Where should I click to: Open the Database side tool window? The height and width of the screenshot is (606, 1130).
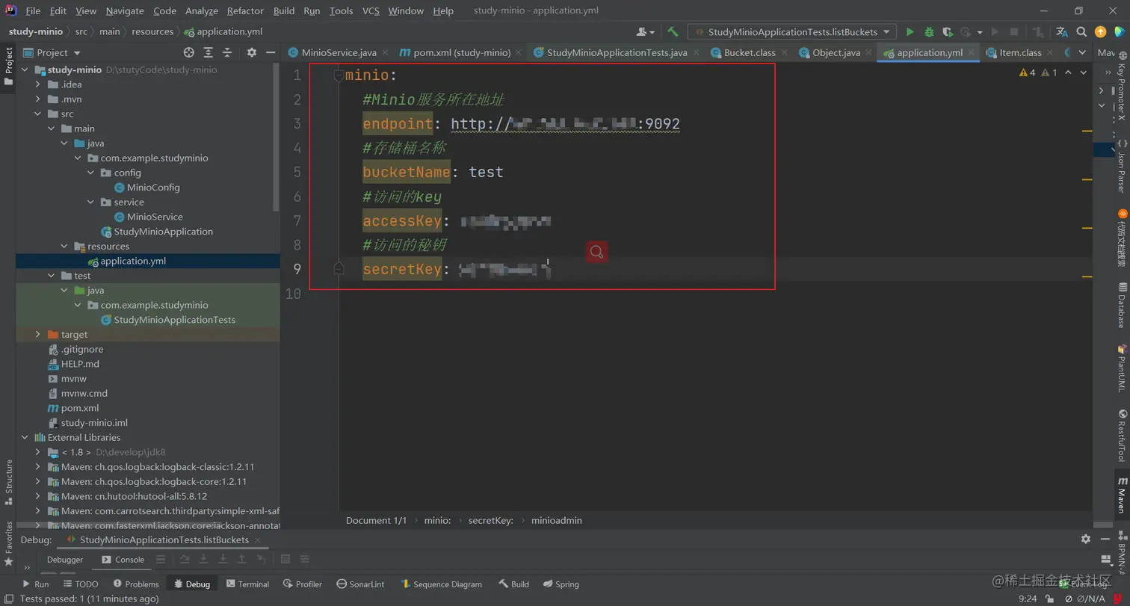click(1121, 305)
